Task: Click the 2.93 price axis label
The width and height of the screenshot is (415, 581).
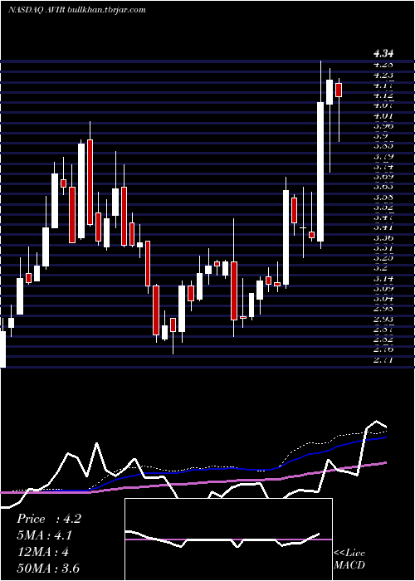Action: click(383, 320)
